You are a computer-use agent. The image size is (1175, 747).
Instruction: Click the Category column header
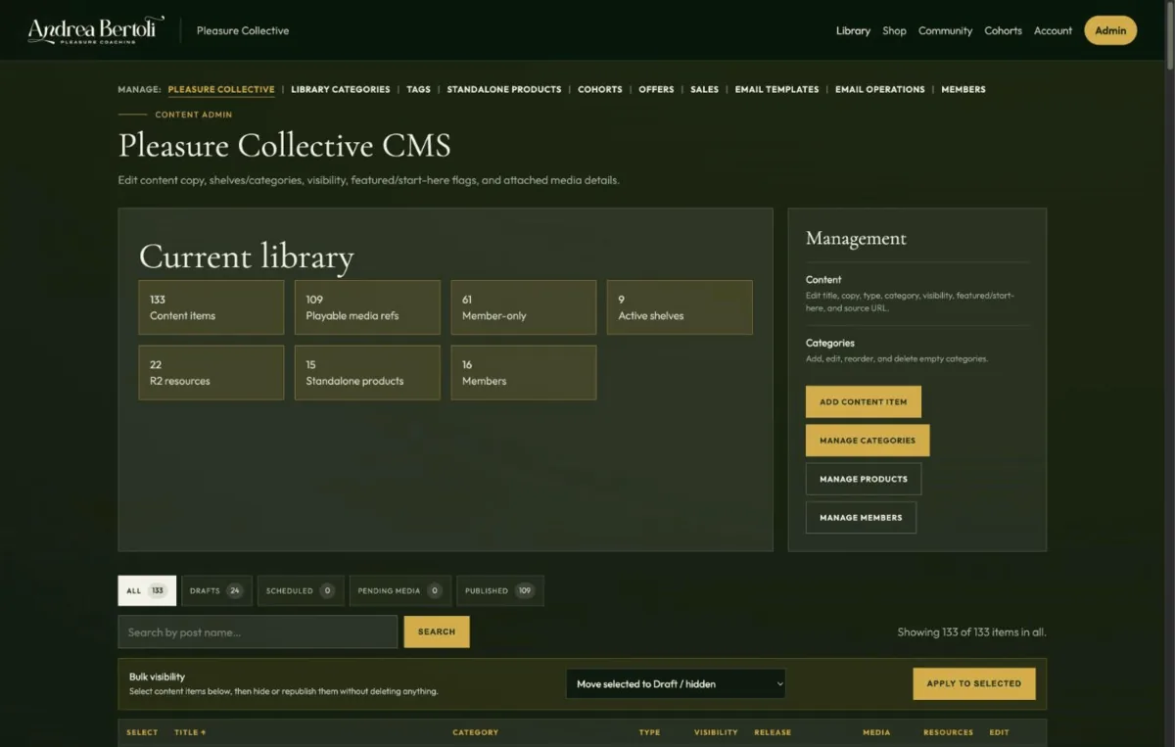coord(475,732)
